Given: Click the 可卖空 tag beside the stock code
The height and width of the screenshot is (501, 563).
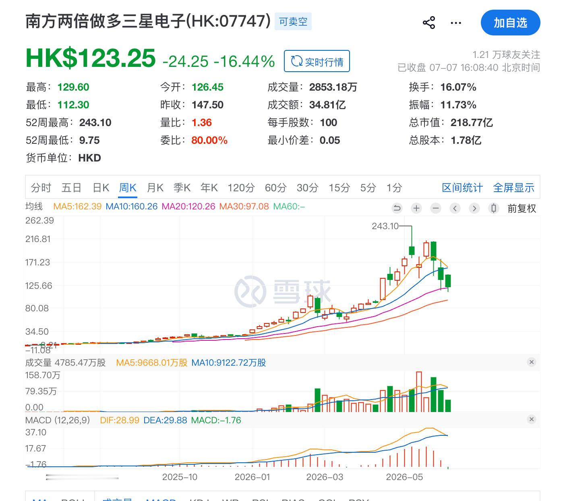Looking at the screenshot, I should (293, 22).
